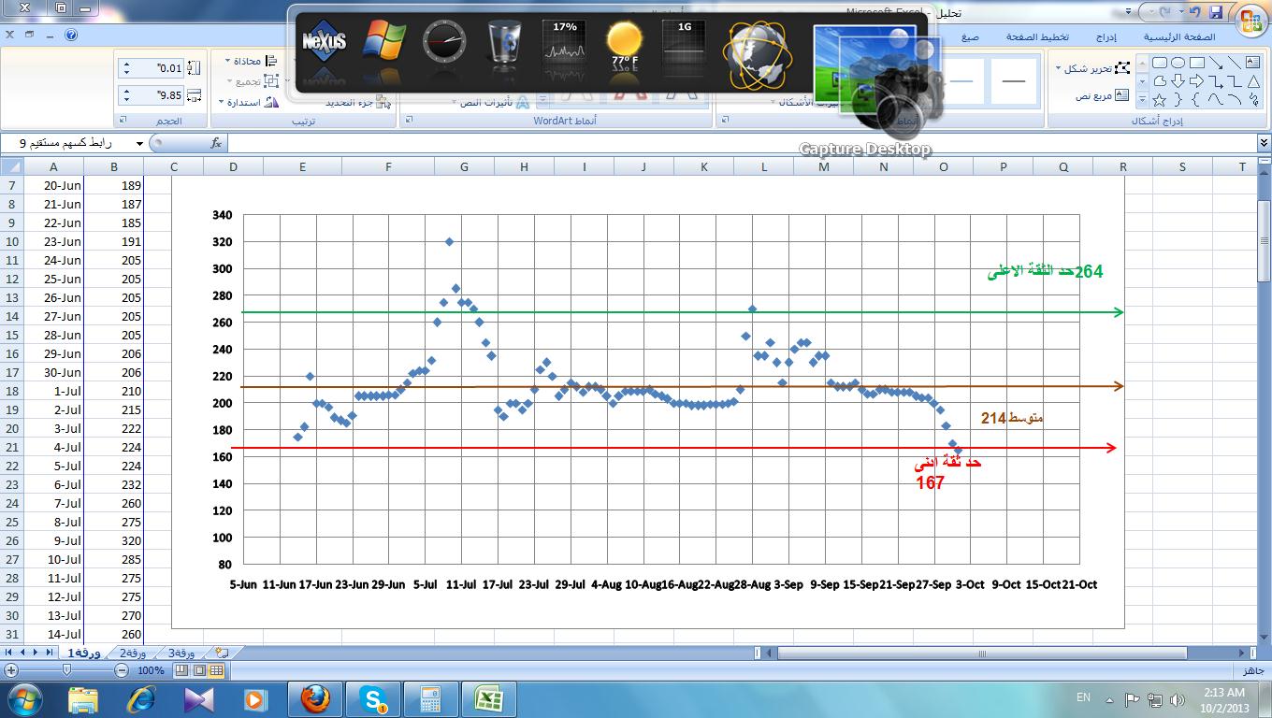The width and height of the screenshot is (1272, 718).
Task: Click the insert function fx button
Action: point(216,143)
